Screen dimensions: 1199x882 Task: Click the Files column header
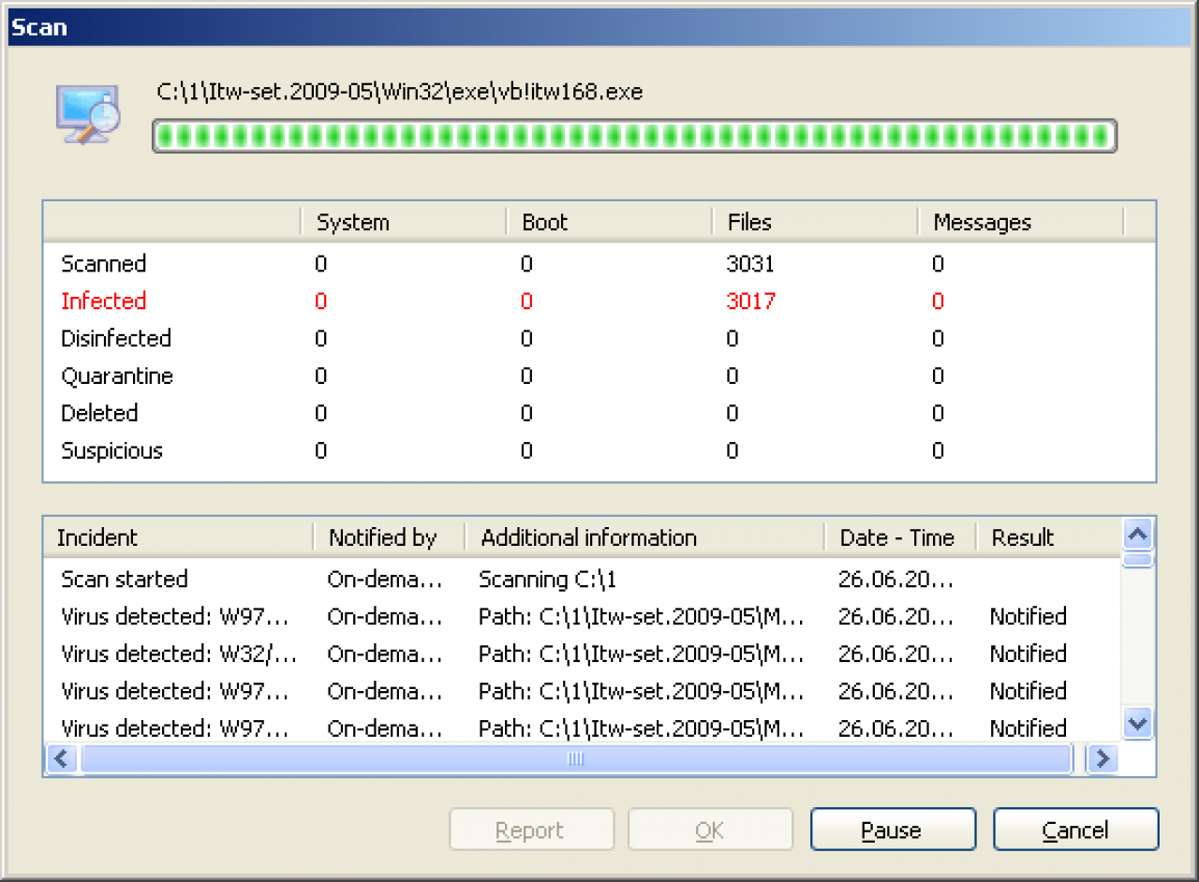tap(815, 222)
